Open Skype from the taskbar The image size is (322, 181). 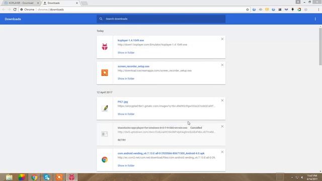pos(47,177)
